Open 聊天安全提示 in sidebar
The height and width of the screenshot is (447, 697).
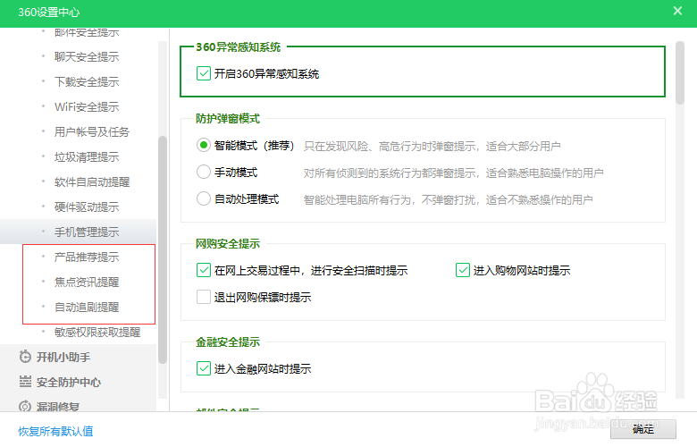pos(87,57)
